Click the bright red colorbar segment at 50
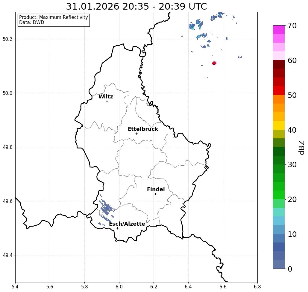 [279, 91]
